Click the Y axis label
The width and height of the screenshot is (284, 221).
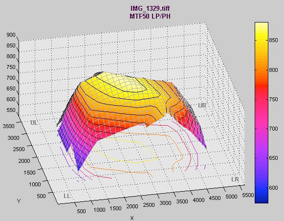click(x=19, y=201)
